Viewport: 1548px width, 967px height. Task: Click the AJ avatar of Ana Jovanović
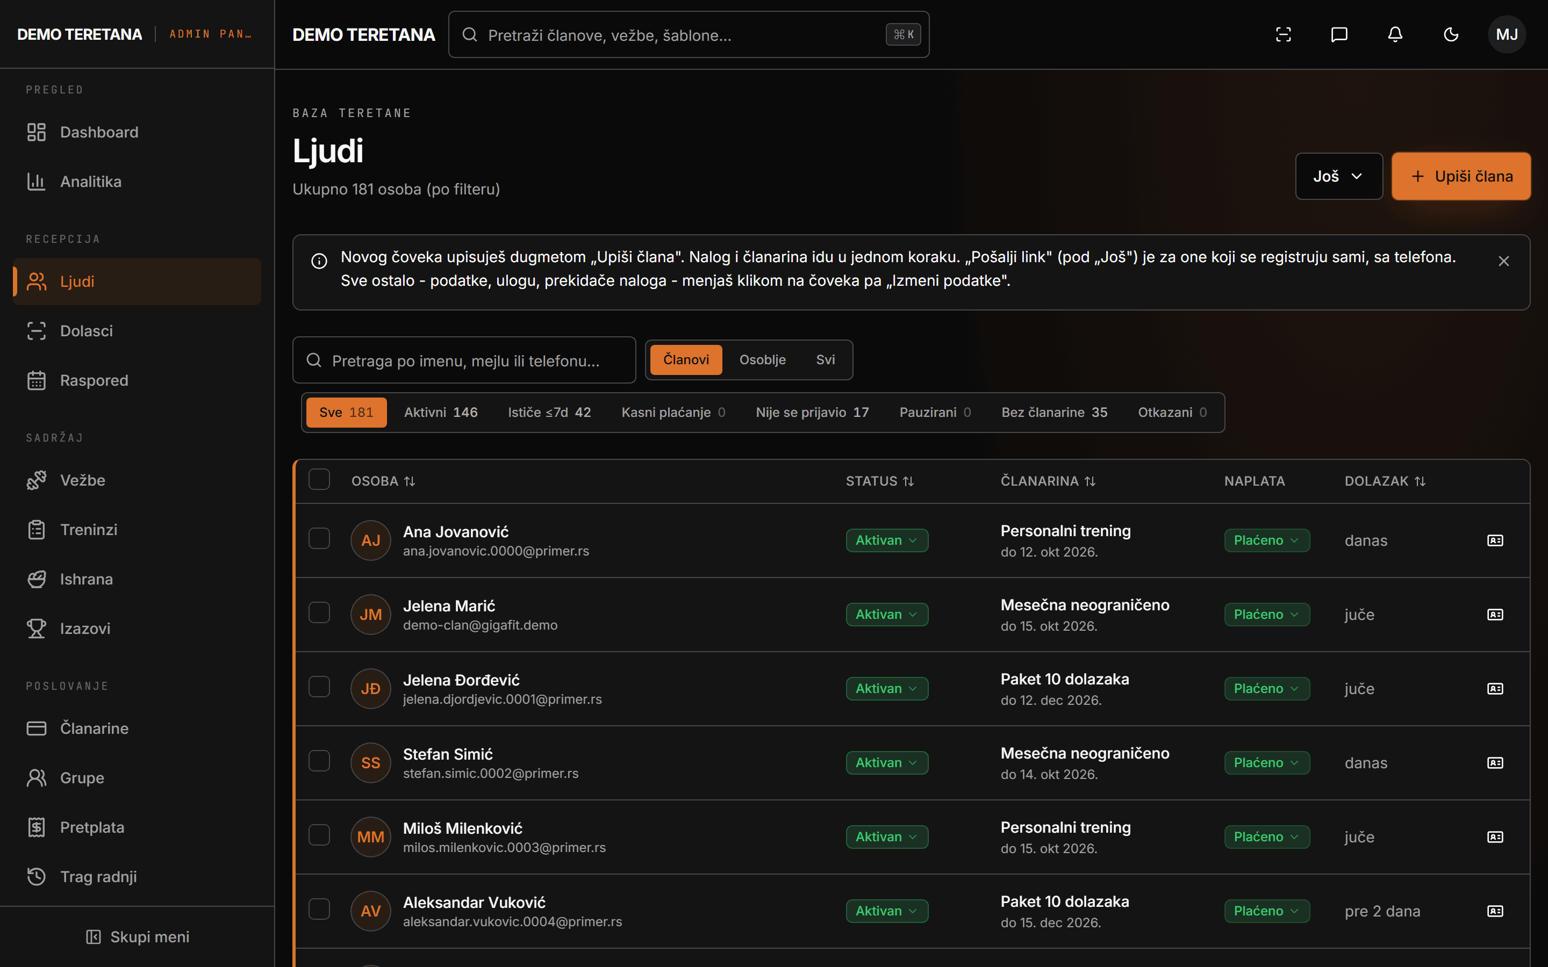tap(371, 540)
